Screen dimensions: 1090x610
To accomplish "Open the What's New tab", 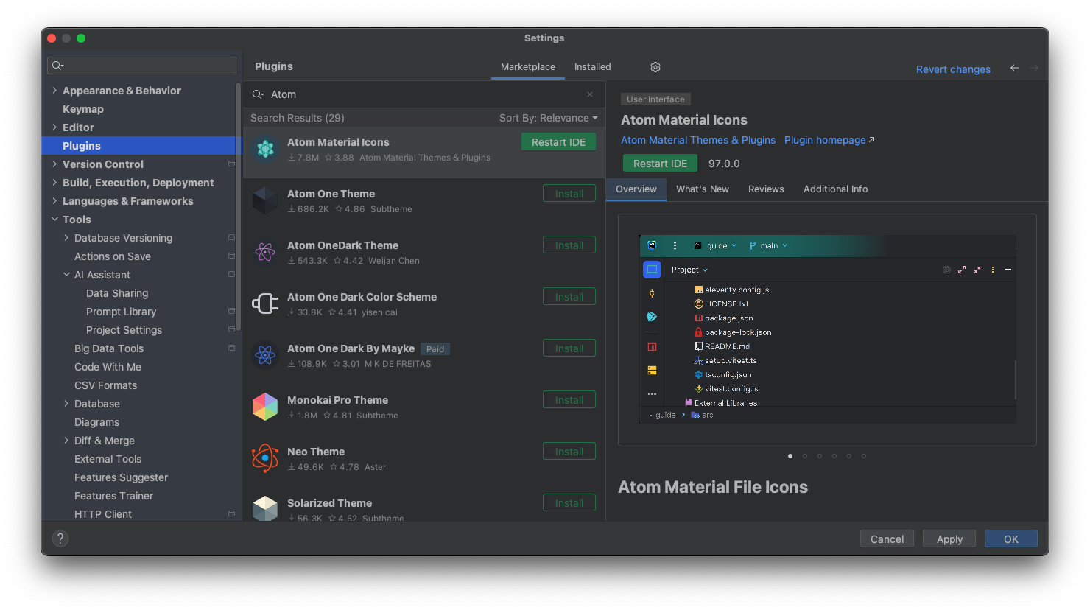I will click(x=703, y=189).
